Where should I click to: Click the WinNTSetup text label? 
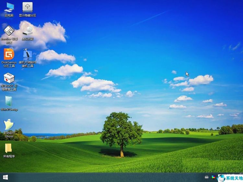click(9, 109)
